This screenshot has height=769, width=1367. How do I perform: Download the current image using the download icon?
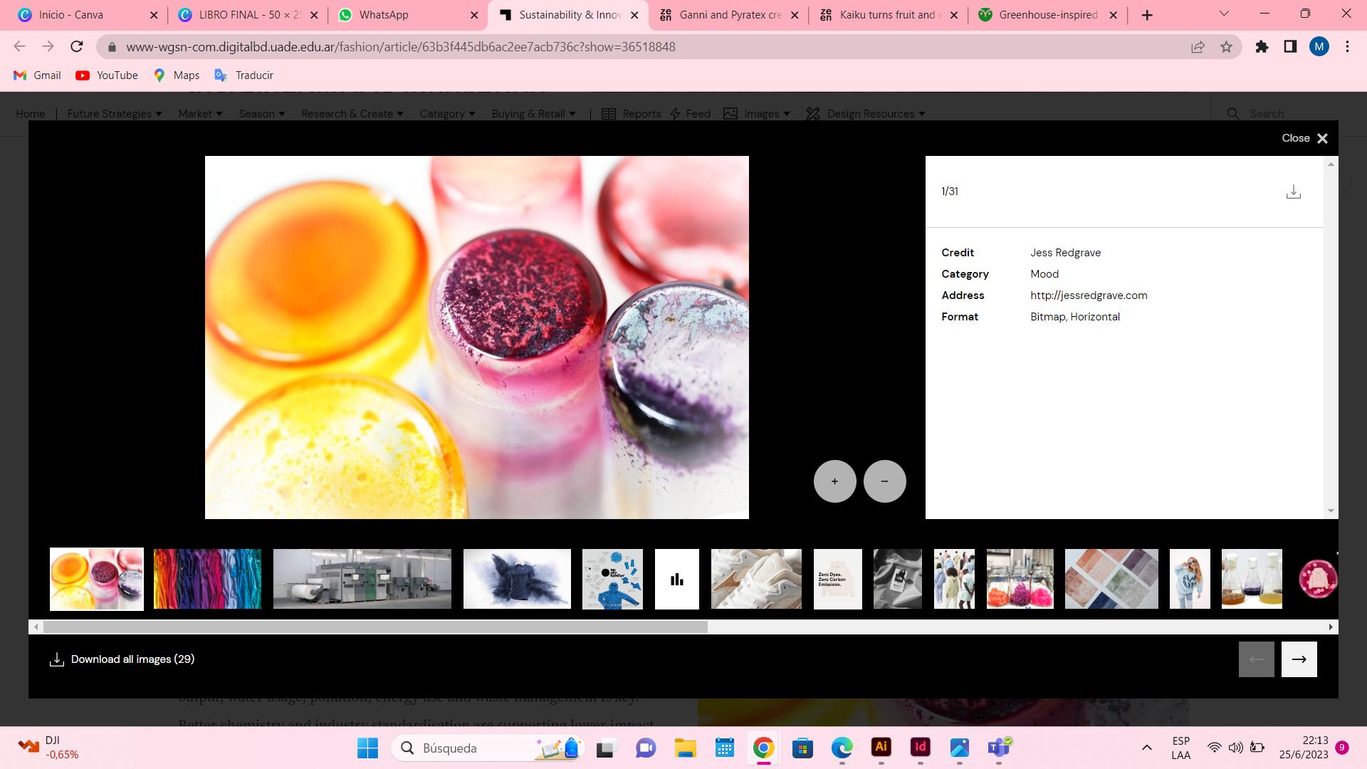[1293, 192]
